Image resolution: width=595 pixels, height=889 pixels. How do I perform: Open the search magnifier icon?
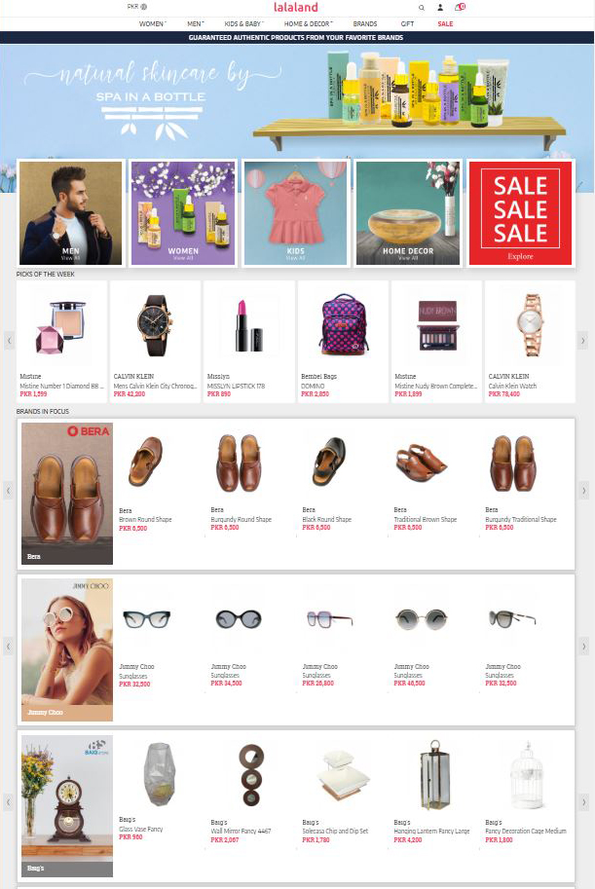pos(422,8)
